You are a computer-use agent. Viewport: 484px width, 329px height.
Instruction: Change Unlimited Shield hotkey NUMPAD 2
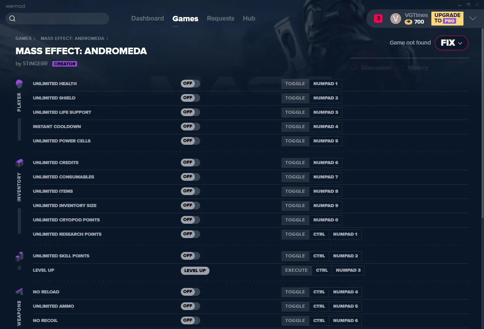point(326,98)
